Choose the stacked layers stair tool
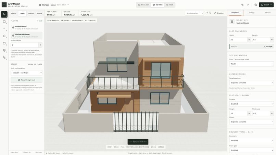 click(4, 50)
